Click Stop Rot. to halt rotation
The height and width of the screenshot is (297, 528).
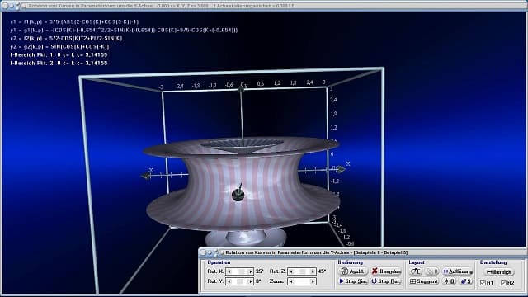tap(386, 281)
